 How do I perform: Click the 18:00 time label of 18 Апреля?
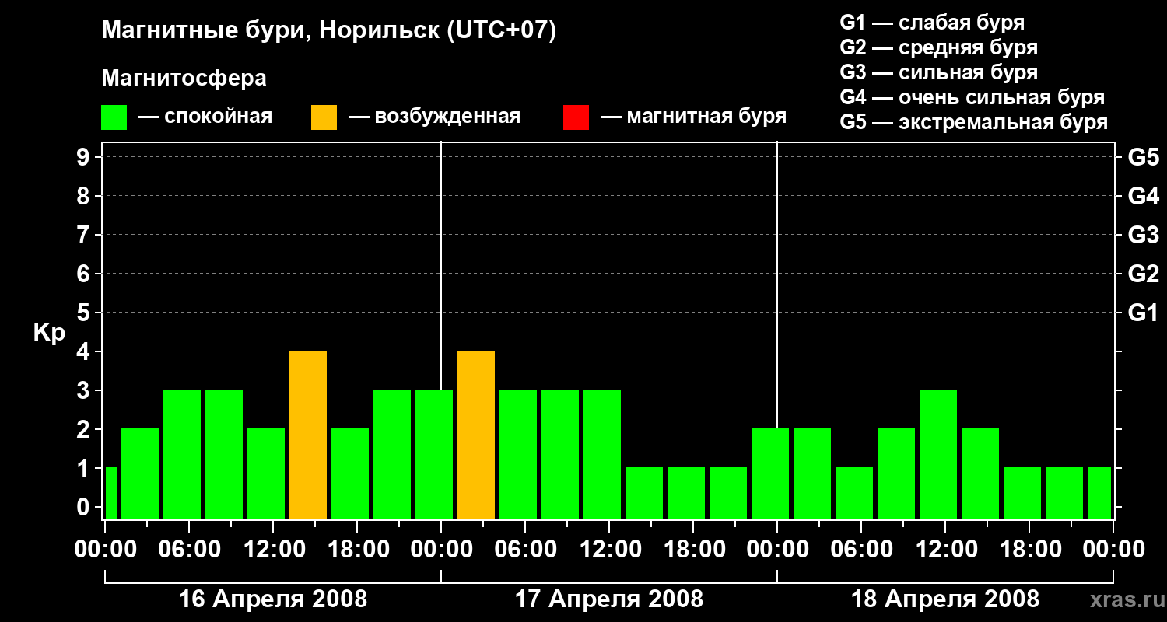click(x=1030, y=550)
